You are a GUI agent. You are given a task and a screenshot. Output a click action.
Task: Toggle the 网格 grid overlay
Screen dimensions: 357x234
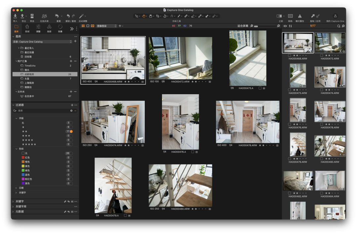pyautogui.click(x=290, y=16)
